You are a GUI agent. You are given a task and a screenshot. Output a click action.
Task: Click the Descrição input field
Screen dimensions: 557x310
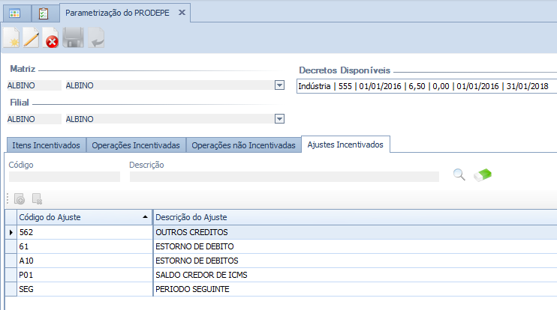[285, 177]
